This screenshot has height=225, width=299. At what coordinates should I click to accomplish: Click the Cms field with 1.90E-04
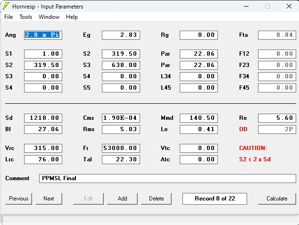click(121, 118)
